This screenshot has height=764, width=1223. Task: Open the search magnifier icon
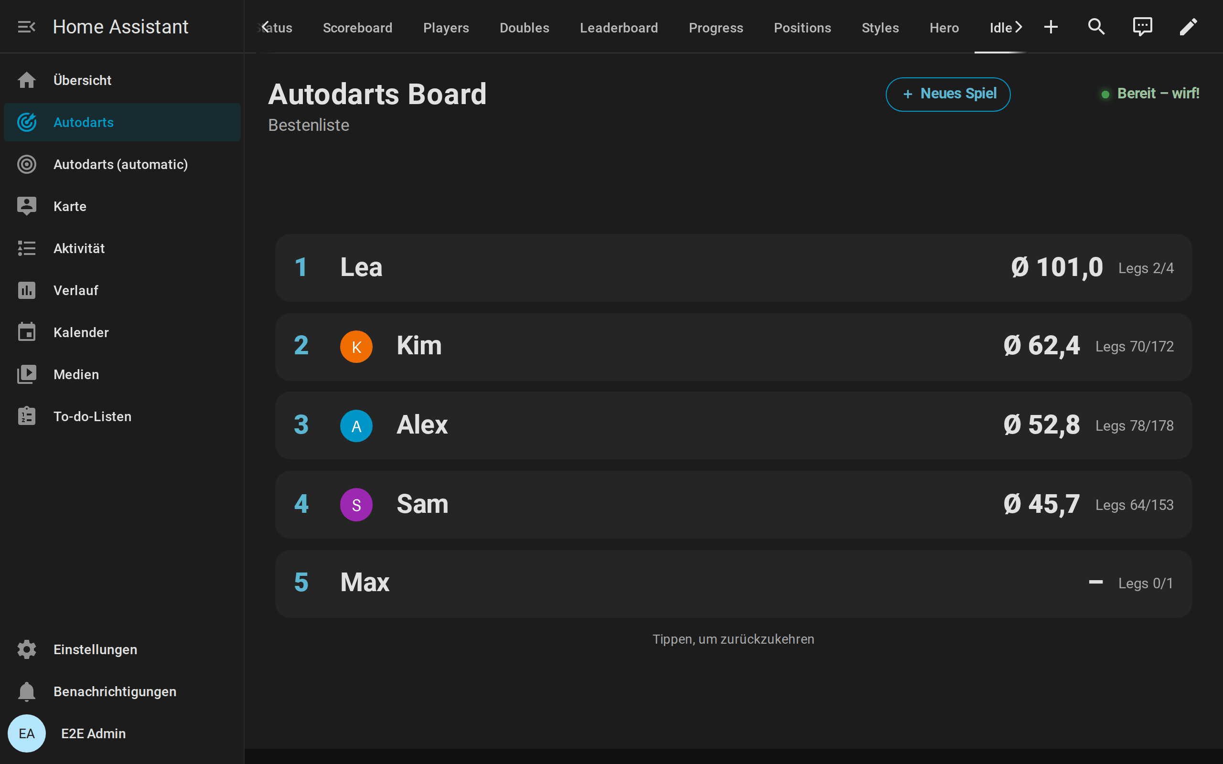coord(1095,27)
